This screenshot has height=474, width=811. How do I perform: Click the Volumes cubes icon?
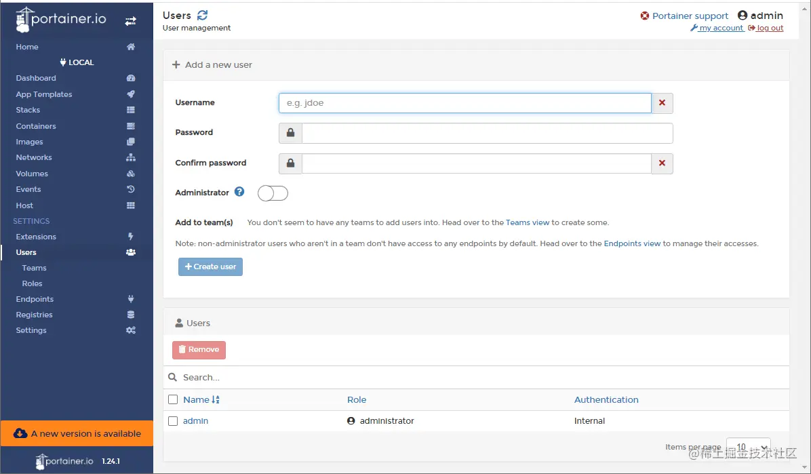[x=131, y=174]
